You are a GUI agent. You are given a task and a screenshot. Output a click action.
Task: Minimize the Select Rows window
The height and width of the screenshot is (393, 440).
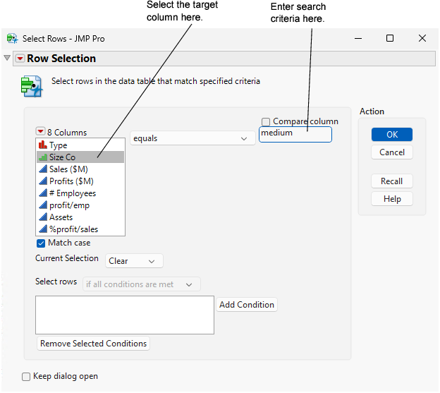[x=358, y=39]
